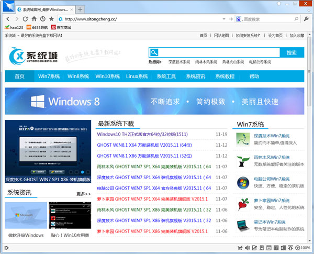The image size is (314, 254).
Task: Click the go arrow beside the address bar
Action: point(230,19)
